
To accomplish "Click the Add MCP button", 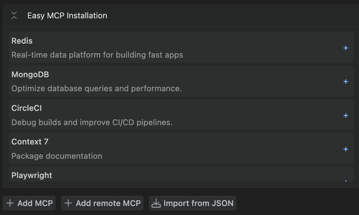I will point(29,203).
